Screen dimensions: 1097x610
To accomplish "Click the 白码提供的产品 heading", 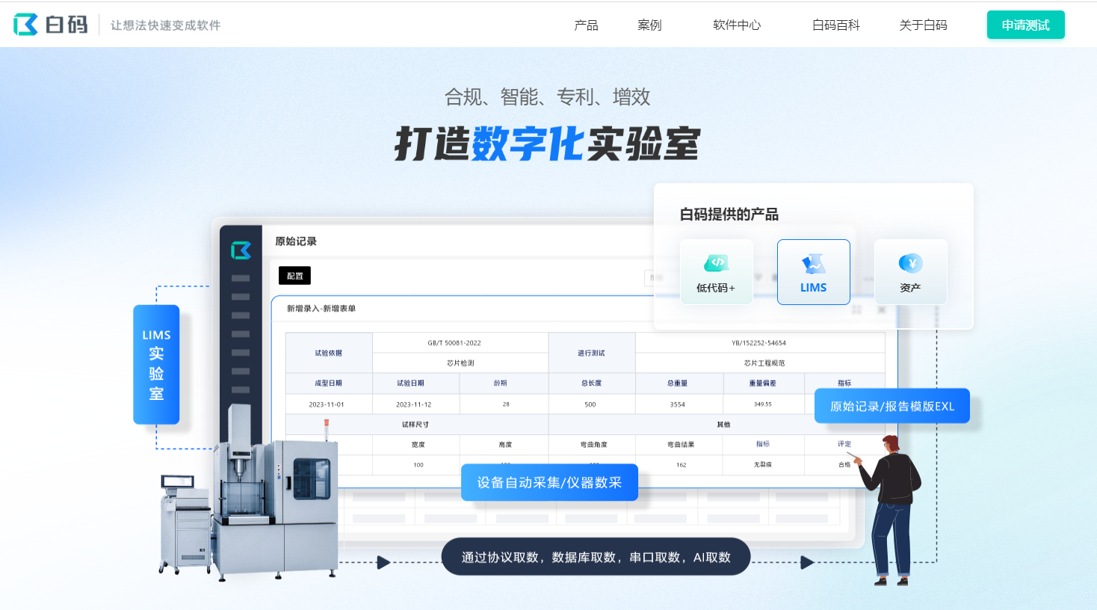I will pos(729,215).
